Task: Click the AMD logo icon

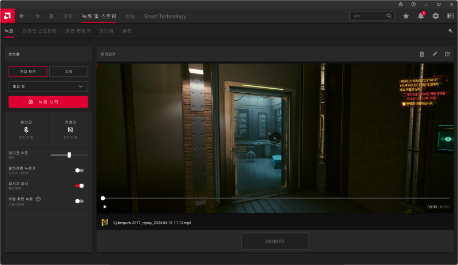Action: [7, 16]
